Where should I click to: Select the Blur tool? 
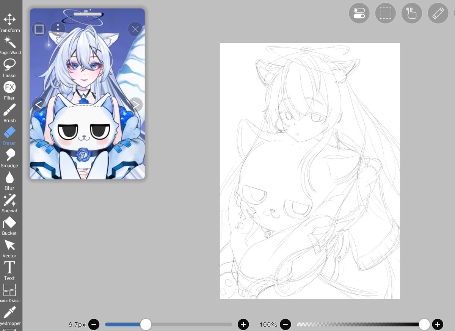pyautogui.click(x=9, y=181)
